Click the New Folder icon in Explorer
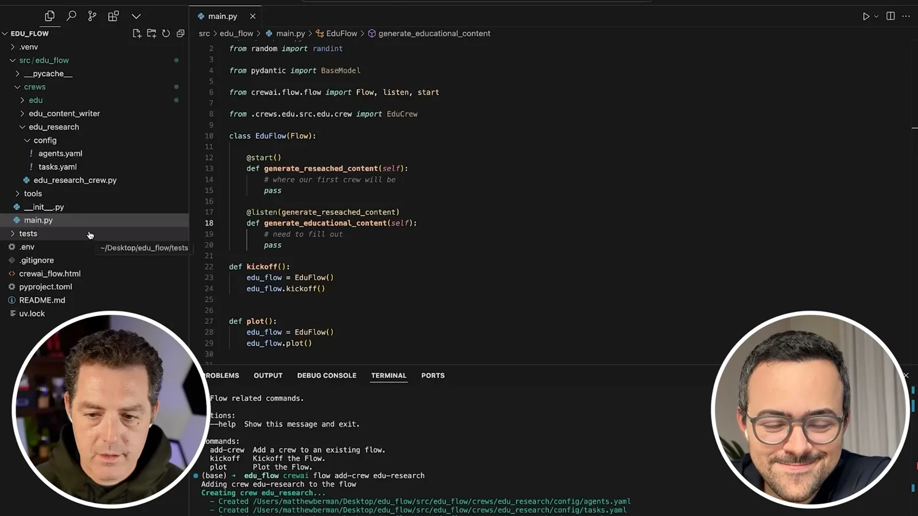The image size is (918, 516). point(151,33)
